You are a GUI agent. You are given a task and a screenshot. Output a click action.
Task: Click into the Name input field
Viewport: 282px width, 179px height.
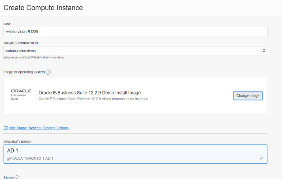[x=135, y=31]
